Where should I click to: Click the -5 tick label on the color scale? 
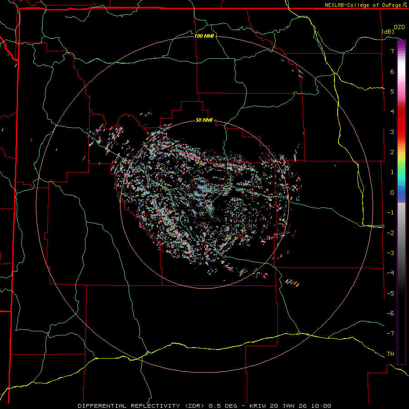pos(390,293)
